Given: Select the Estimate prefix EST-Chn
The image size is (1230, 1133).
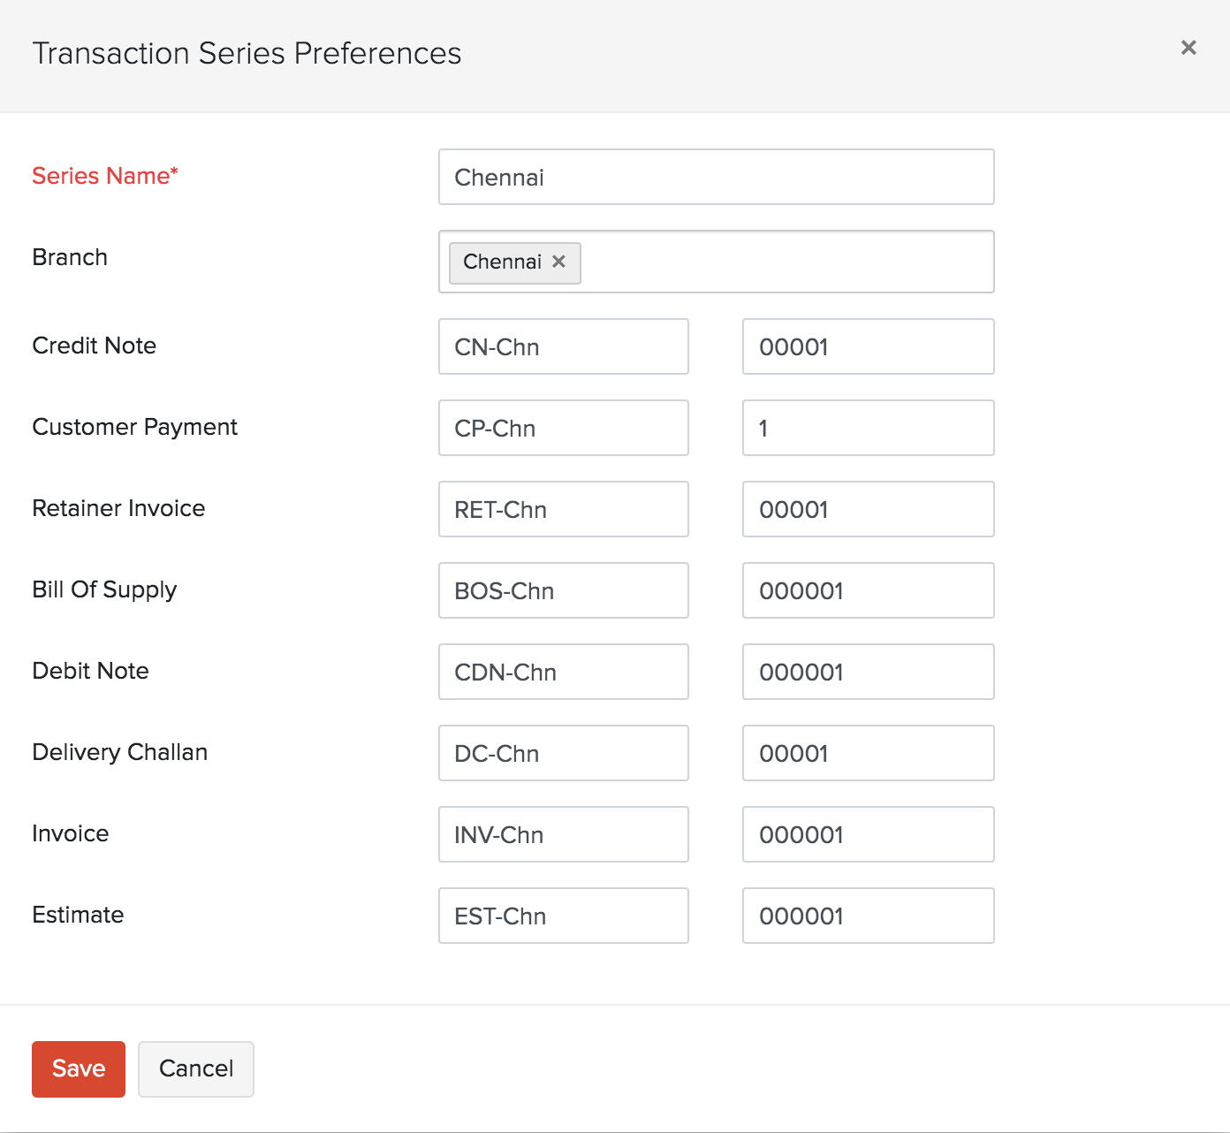Looking at the screenshot, I should tap(563, 916).
